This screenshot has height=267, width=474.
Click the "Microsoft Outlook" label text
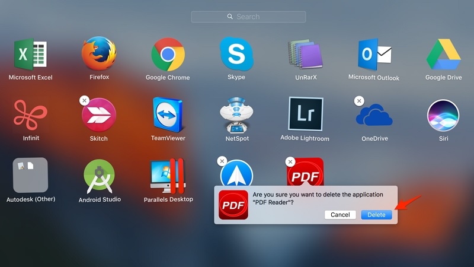(374, 78)
